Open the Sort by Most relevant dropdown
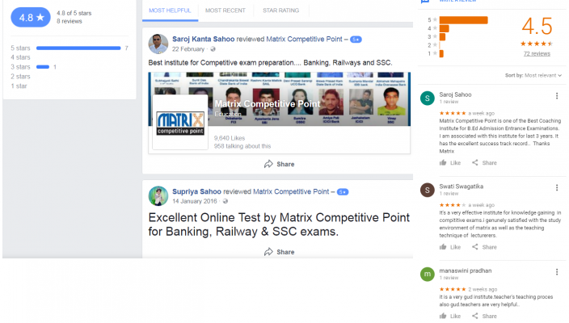The width and height of the screenshot is (569, 323). click(x=533, y=75)
